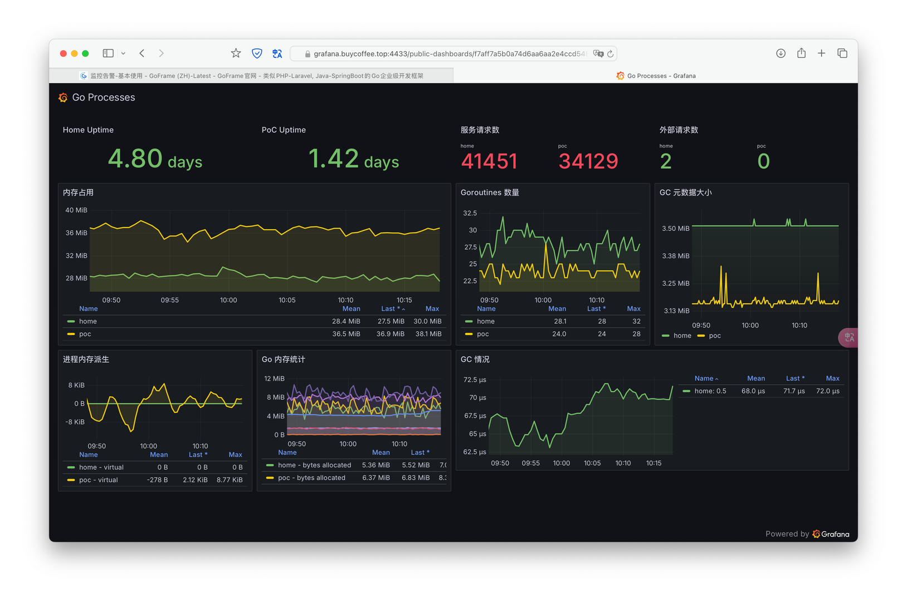Hide the poc - virtual series in 进程内存派生
Viewport: 907px width, 601px height.
99,480
